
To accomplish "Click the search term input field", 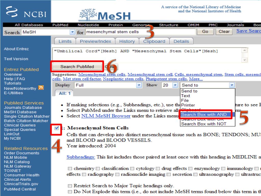I will 140,32.
